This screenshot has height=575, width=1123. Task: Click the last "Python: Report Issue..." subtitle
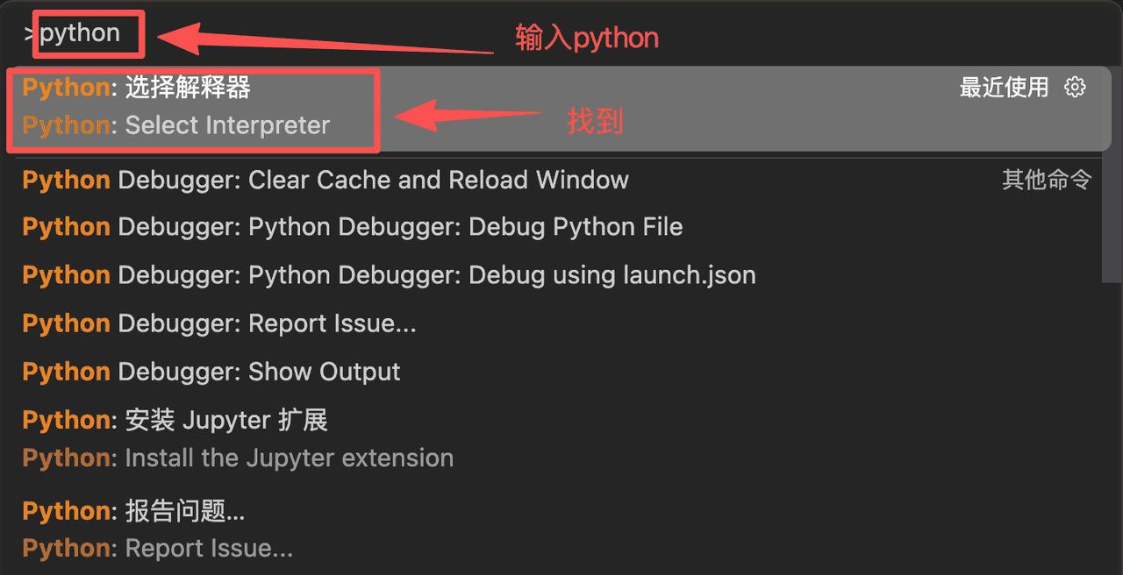[x=158, y=549]
